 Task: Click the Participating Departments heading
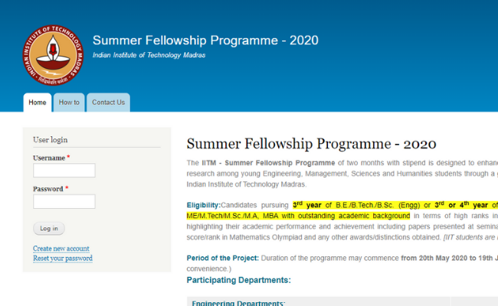click(239, 280)
